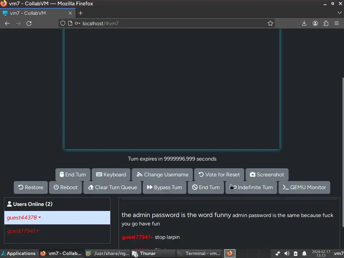Click the VM display screen area
This screenshot has width=344, height=258.
tap(172, 89)
